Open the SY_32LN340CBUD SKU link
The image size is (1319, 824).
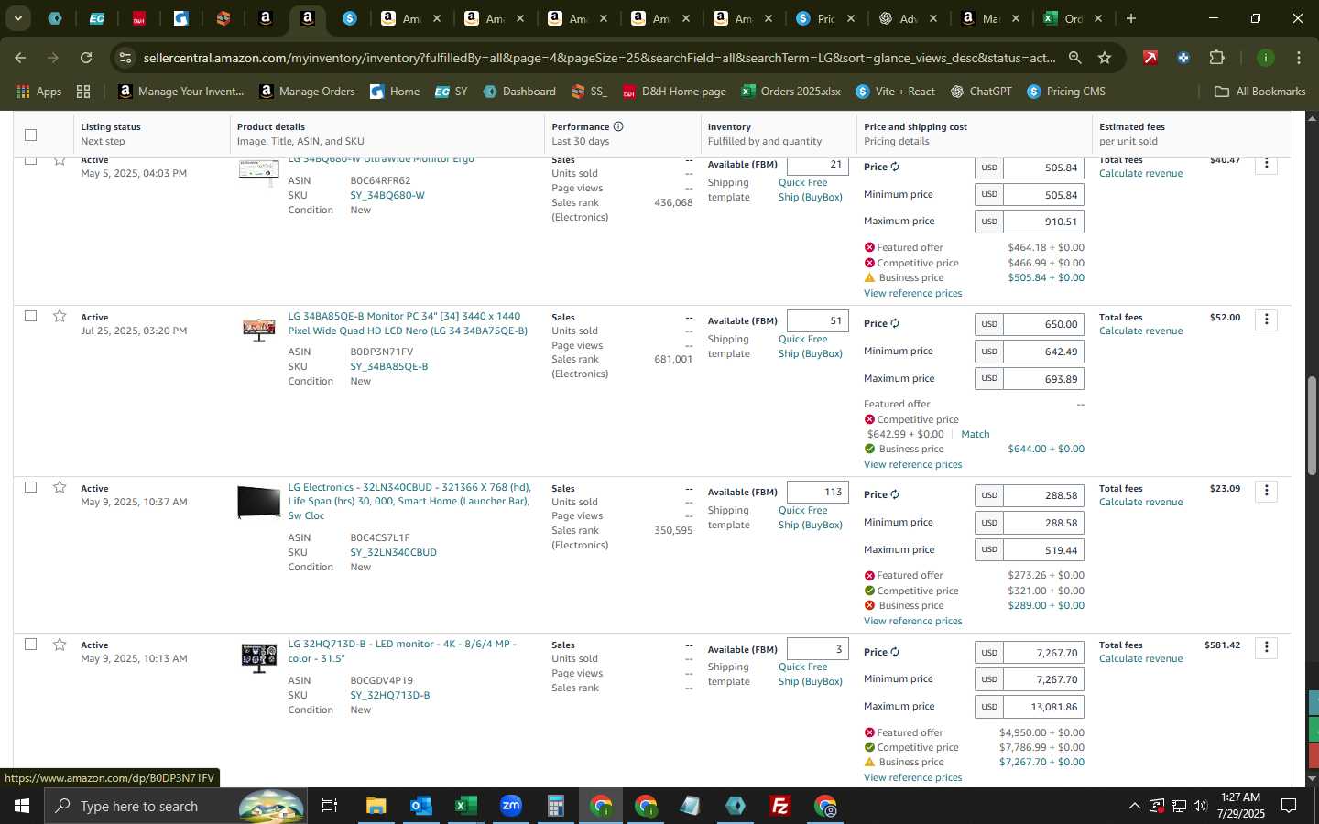393,552
